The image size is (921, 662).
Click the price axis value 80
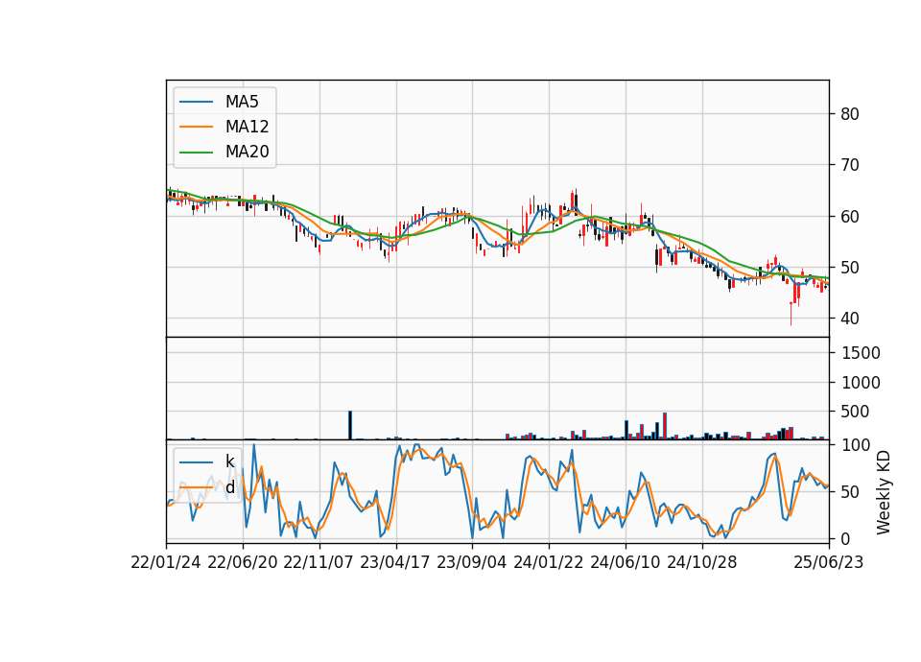pos(850,114)
